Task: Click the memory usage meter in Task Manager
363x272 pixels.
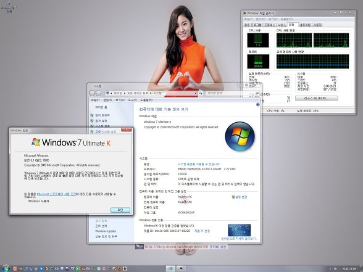Action: 258,62
